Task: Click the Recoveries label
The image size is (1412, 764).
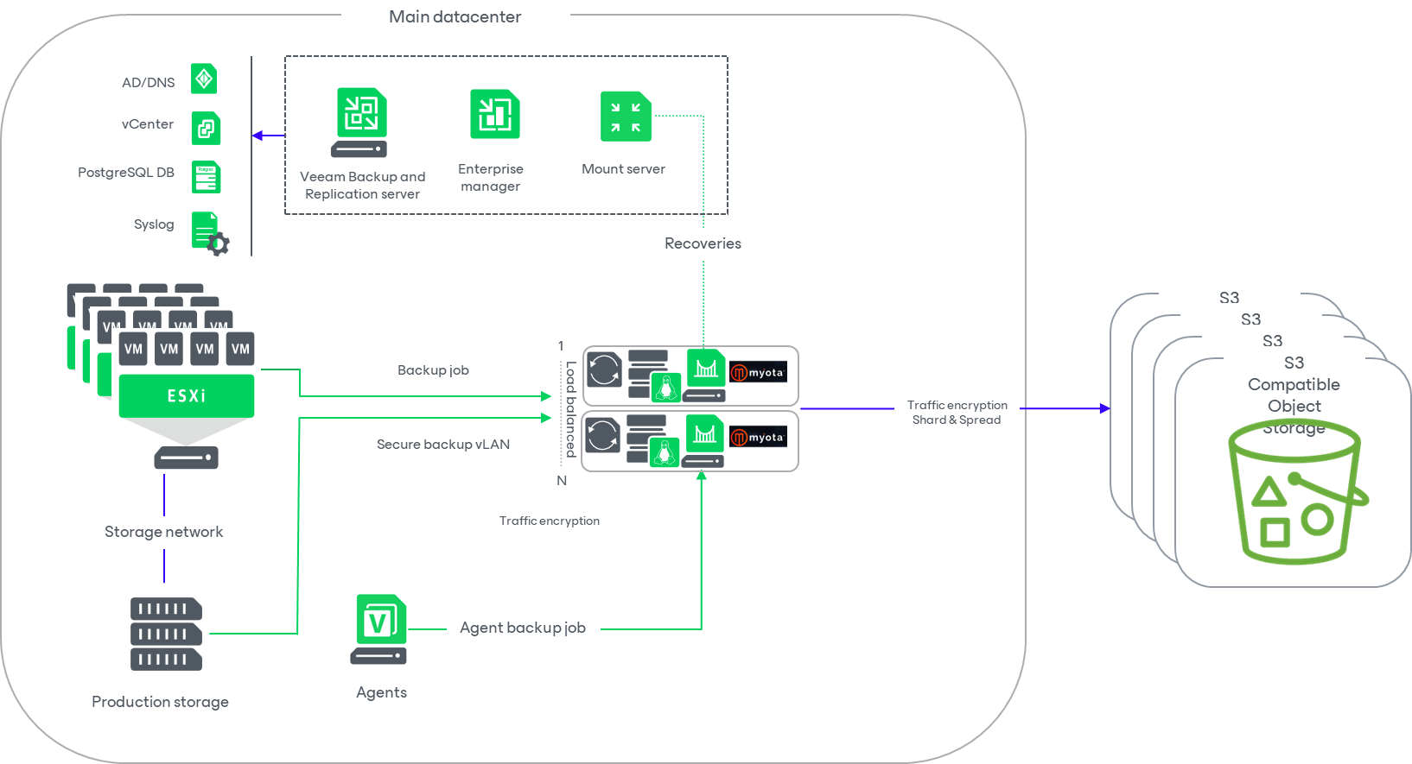Action: tap(703, 243)
